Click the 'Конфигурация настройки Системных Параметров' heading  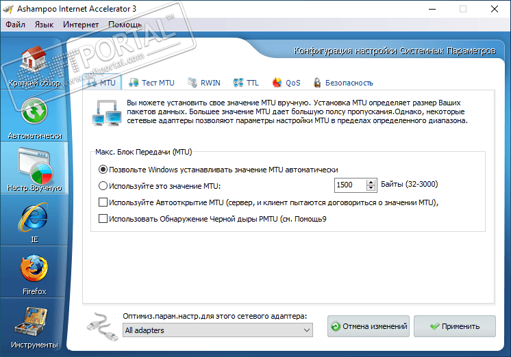click(x=395, y=51)
